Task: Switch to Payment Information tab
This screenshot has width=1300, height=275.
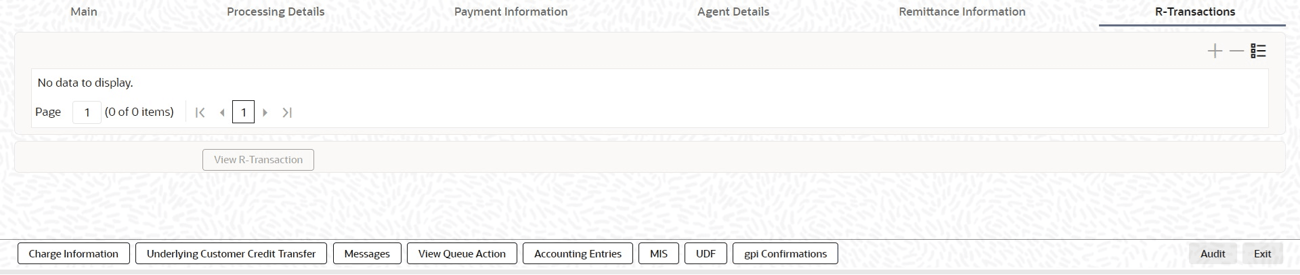Action: 511,12
